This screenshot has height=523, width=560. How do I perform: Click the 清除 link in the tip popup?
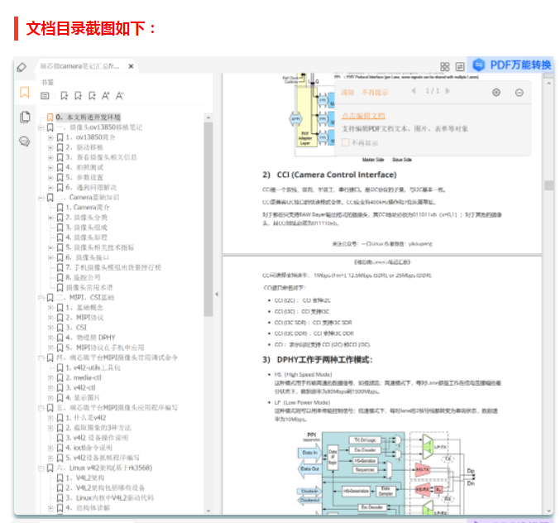pyautogui.click(x=347, y=93)
